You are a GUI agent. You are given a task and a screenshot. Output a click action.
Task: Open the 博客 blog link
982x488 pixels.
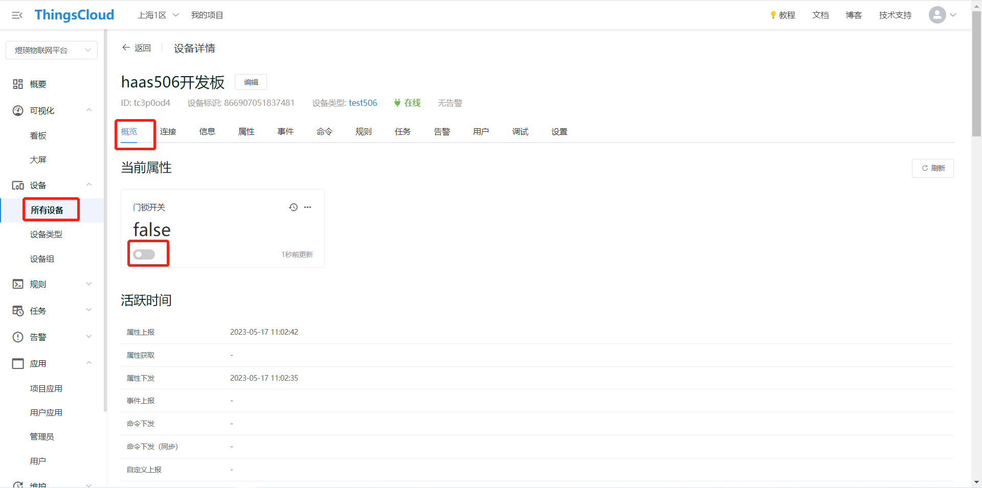[854, 15]
